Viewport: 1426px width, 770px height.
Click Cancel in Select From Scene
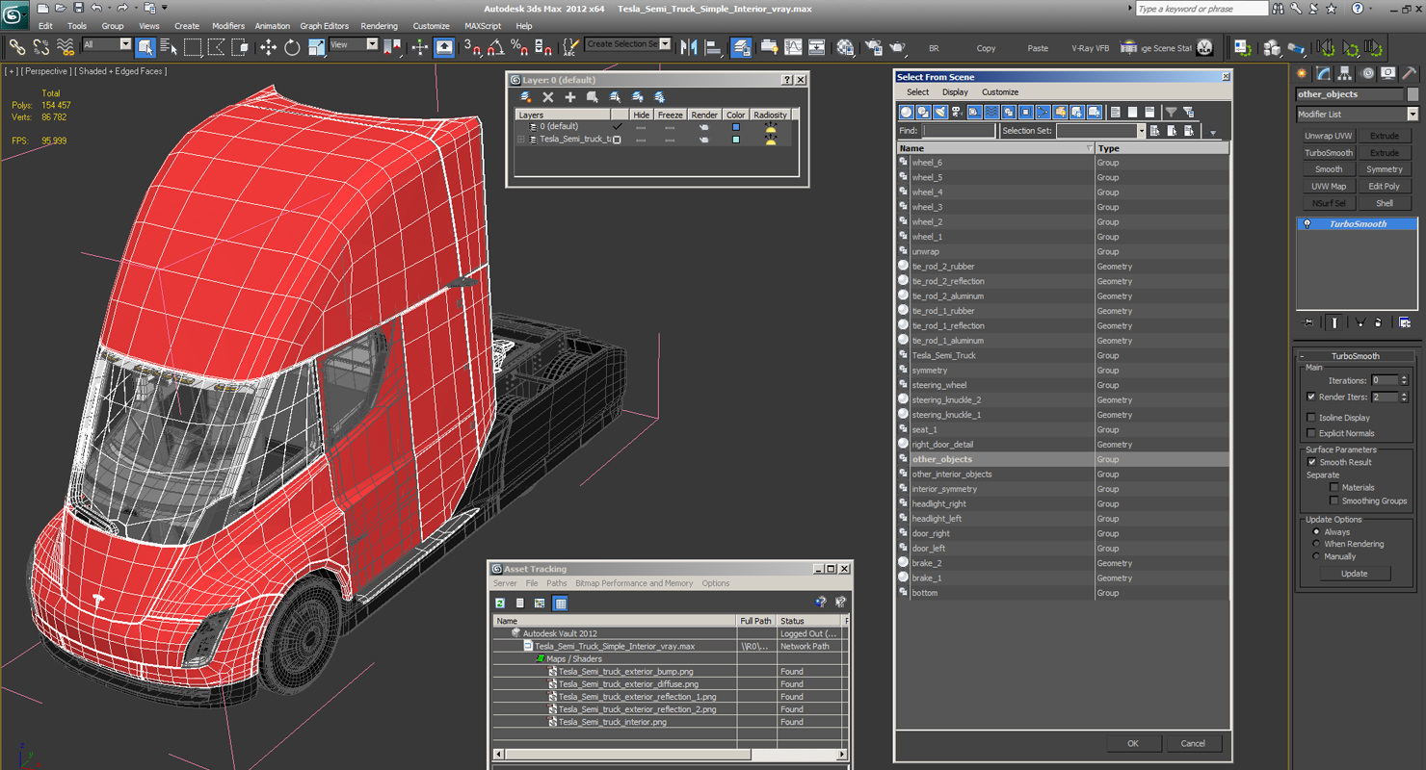[x=1193, y=743]
